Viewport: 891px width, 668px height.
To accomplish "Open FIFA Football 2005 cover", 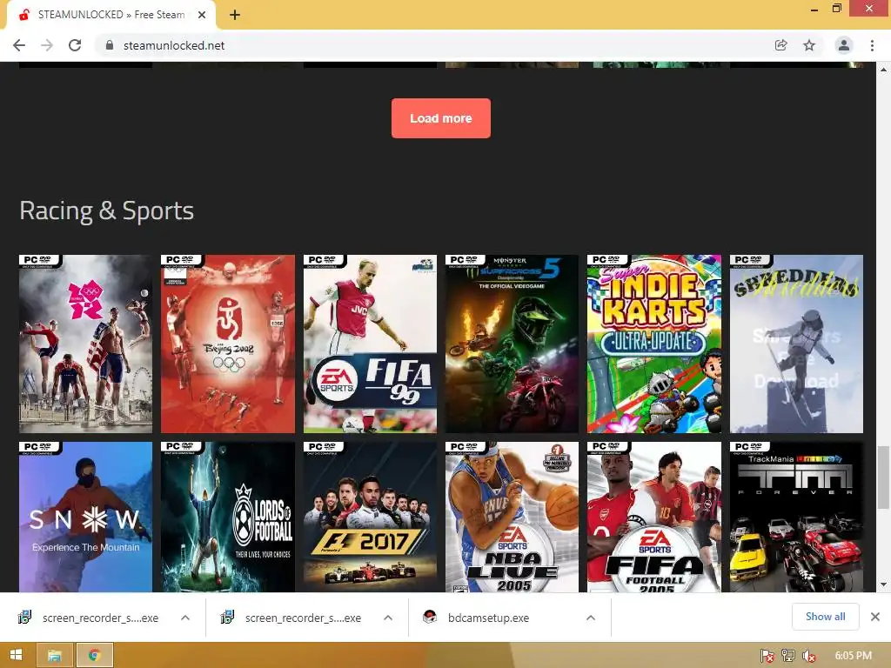I will pyautogui.click(x=654, y=517).
